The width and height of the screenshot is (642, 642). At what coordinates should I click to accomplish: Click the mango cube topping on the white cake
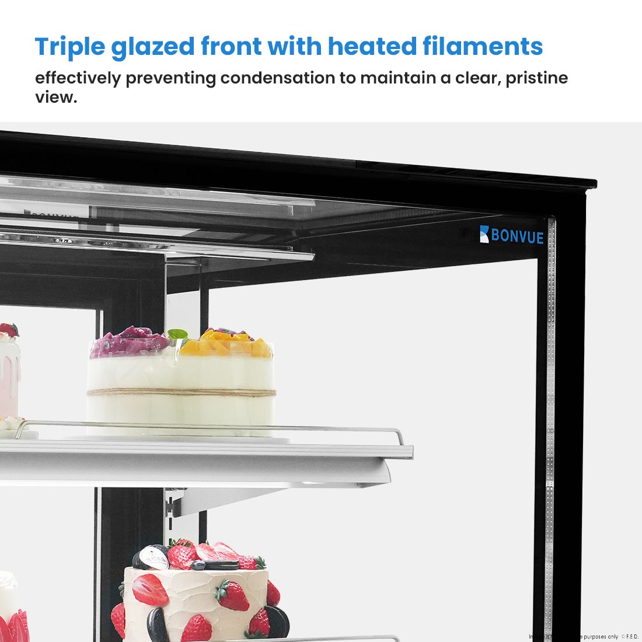click(226, 343)
